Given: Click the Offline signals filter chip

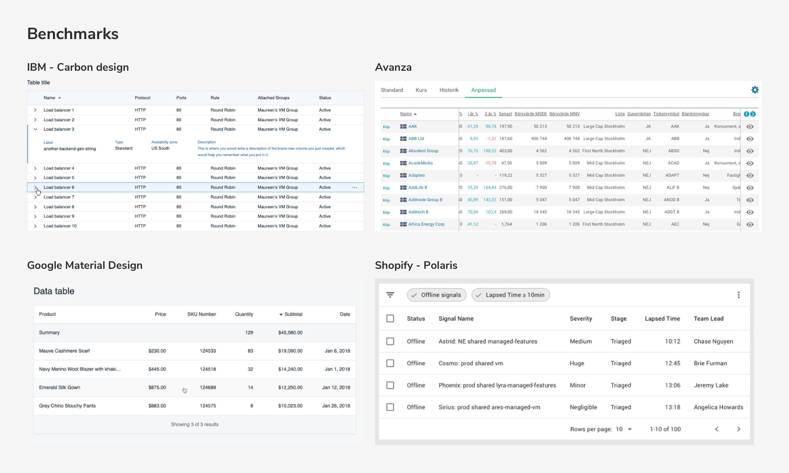Looking at the screenshot, I should pos(437,295).
